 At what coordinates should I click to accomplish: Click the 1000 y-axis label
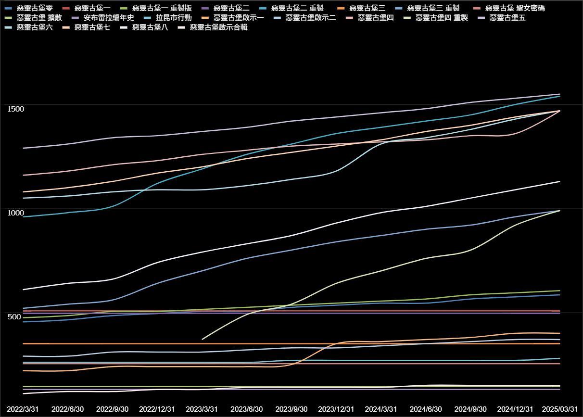tap(15, 213)
